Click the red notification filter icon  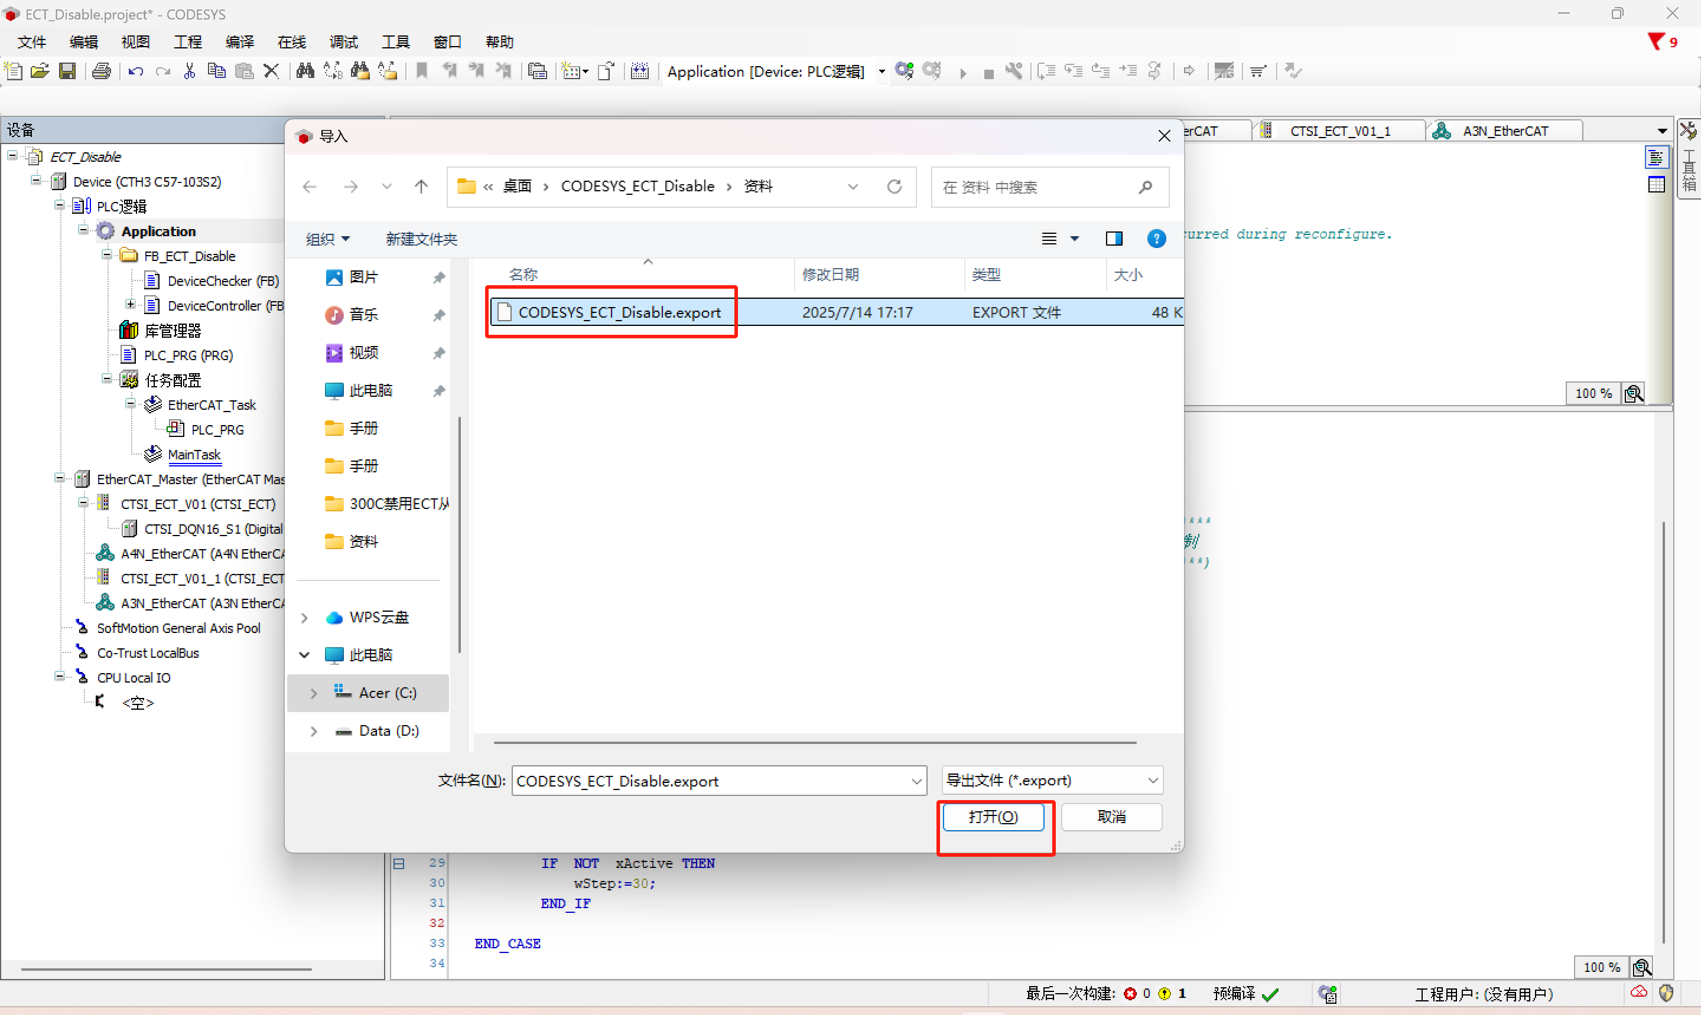[x=1656, y=42]
